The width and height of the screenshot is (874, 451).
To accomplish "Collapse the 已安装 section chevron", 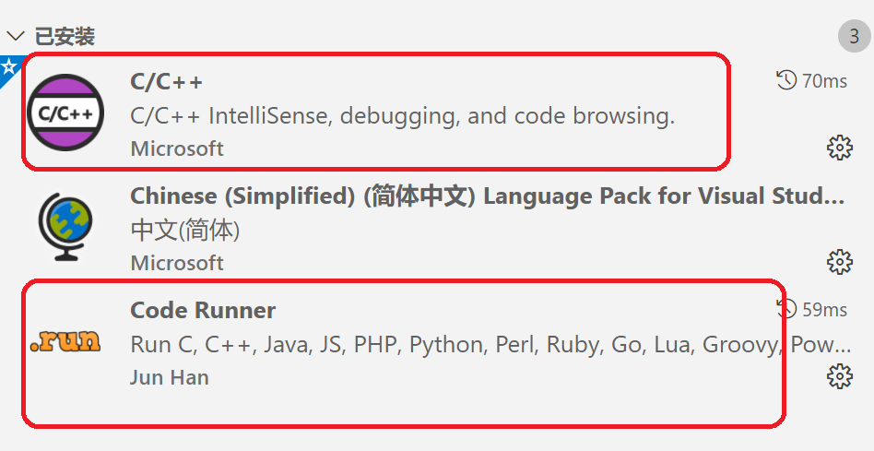I will [x=16, y=37].
